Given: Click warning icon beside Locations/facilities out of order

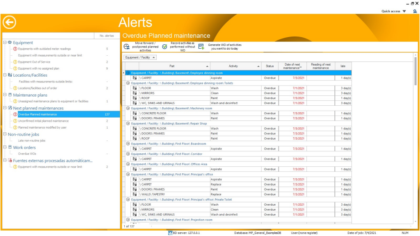Looking at the screenshot, I should (15, 88).
